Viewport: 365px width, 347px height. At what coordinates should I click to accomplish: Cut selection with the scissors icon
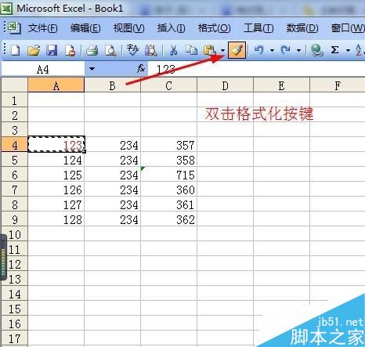coord(173,50)
